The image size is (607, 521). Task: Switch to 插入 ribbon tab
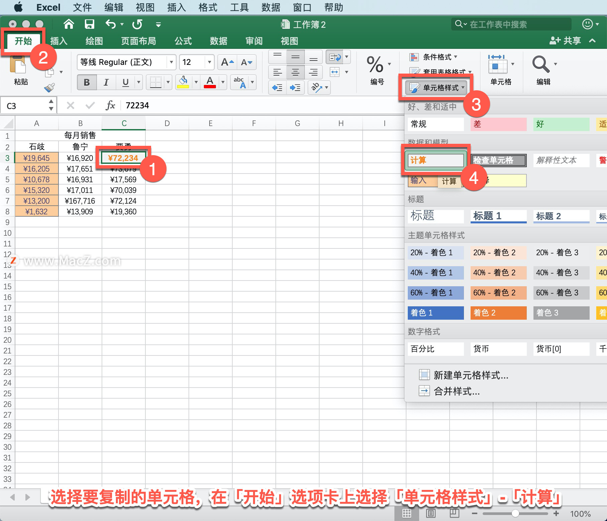coord(59,41)
